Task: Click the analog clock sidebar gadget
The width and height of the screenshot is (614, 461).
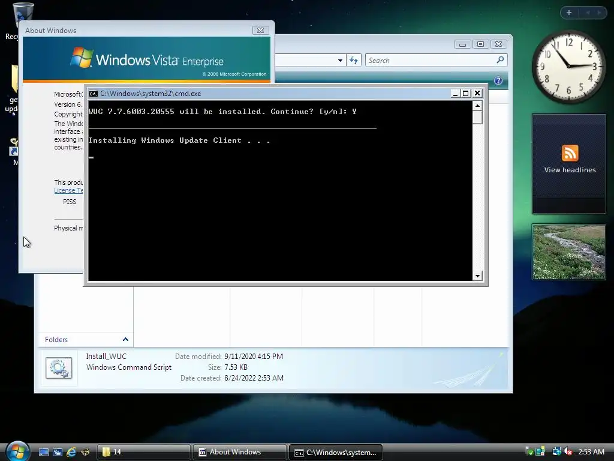Action: coord(568,66)
